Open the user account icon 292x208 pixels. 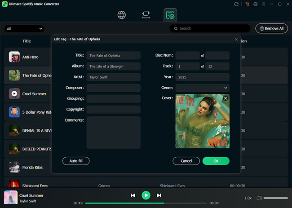[x=256, y=4]
